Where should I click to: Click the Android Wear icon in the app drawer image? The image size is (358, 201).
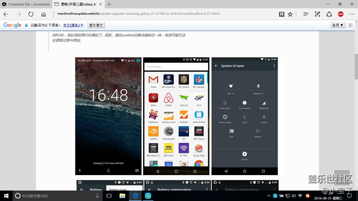pos(199,115)
